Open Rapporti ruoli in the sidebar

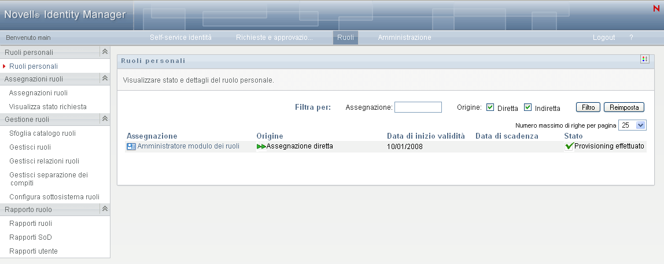tap(31, 224)
